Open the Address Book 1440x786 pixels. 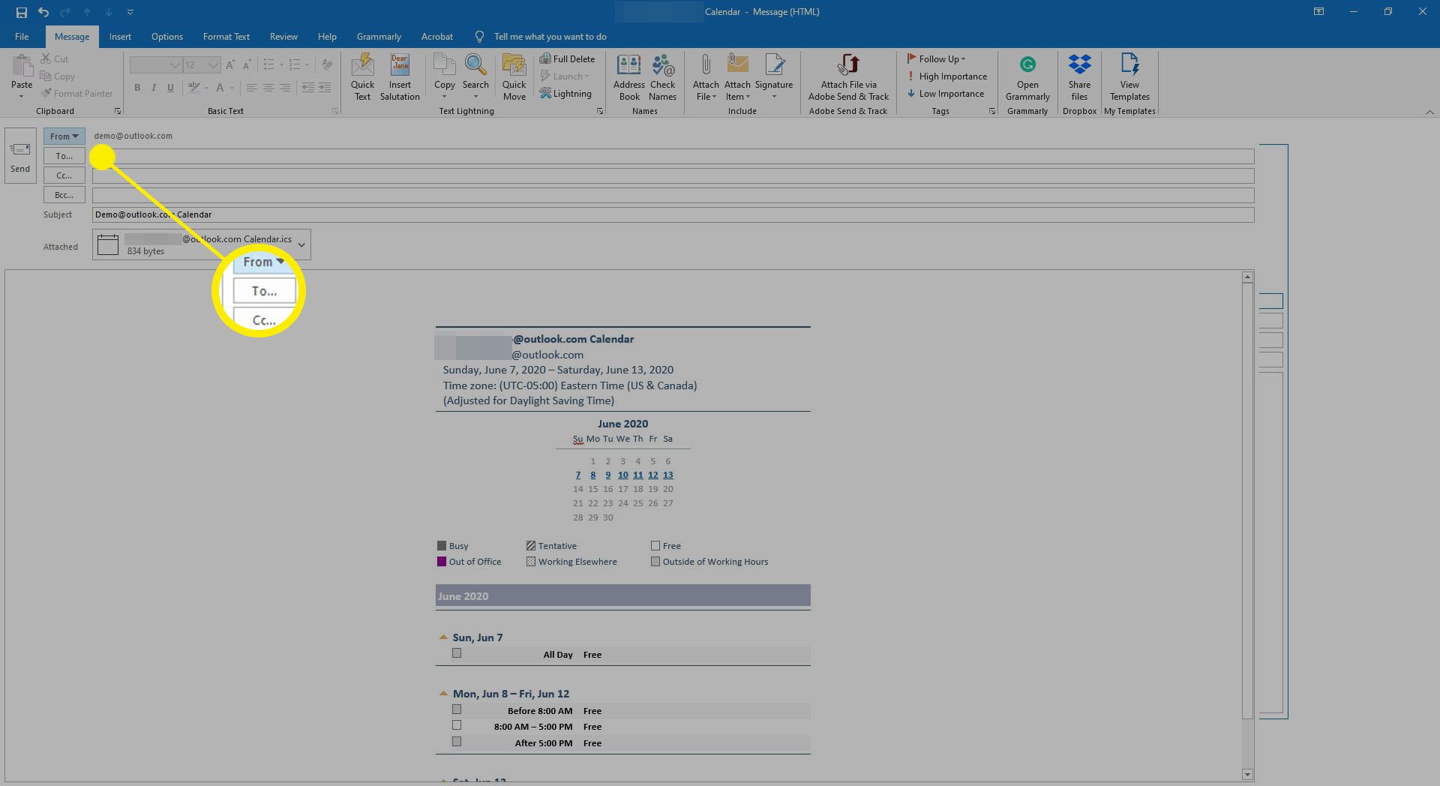pyautogui.click(x=628, y=76)
